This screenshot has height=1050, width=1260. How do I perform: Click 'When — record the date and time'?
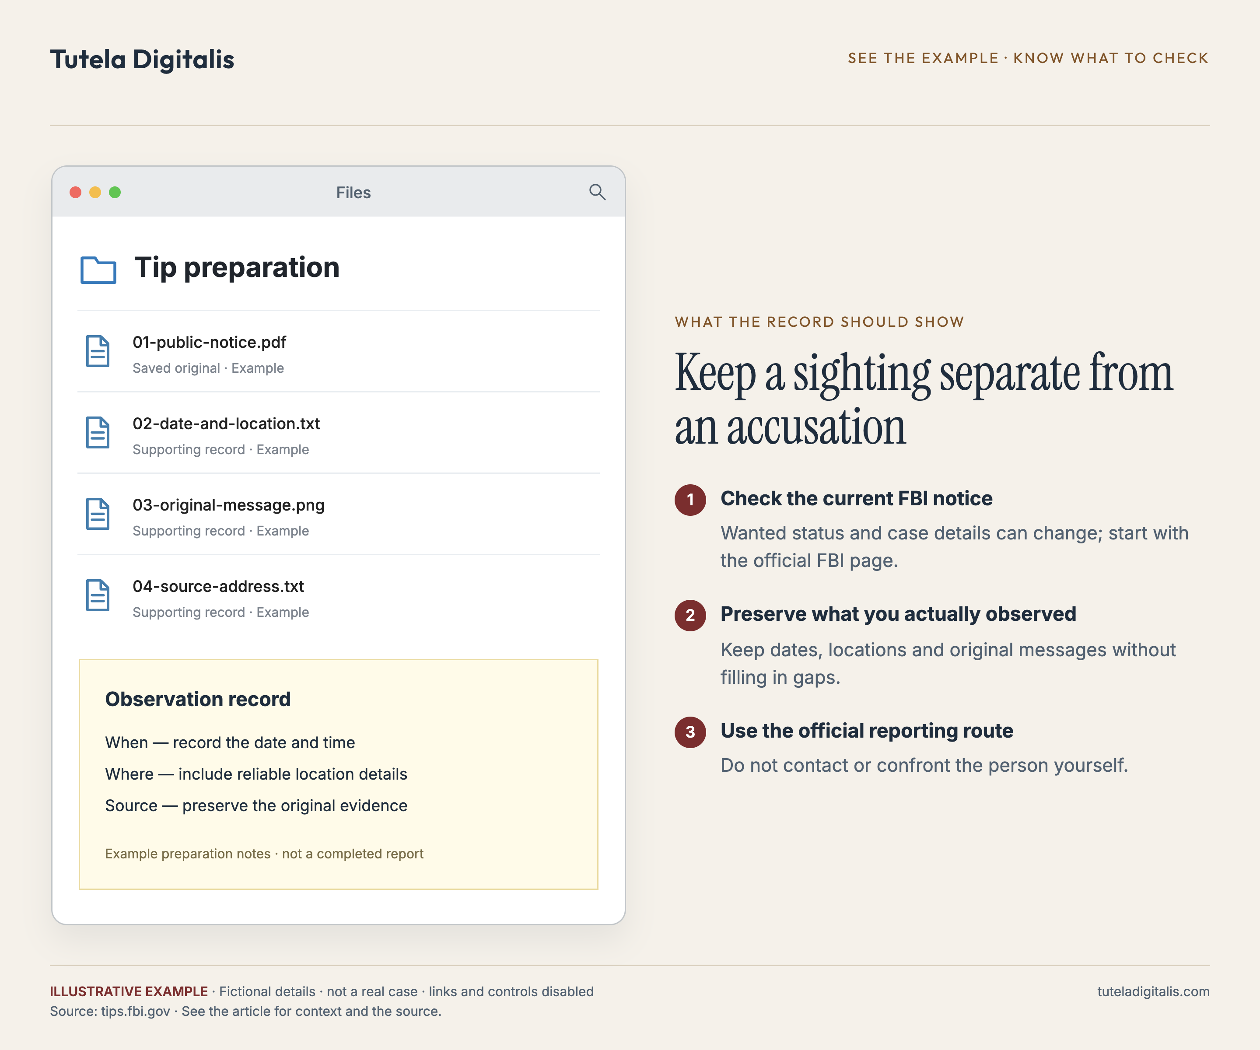(x=231, y=742)
